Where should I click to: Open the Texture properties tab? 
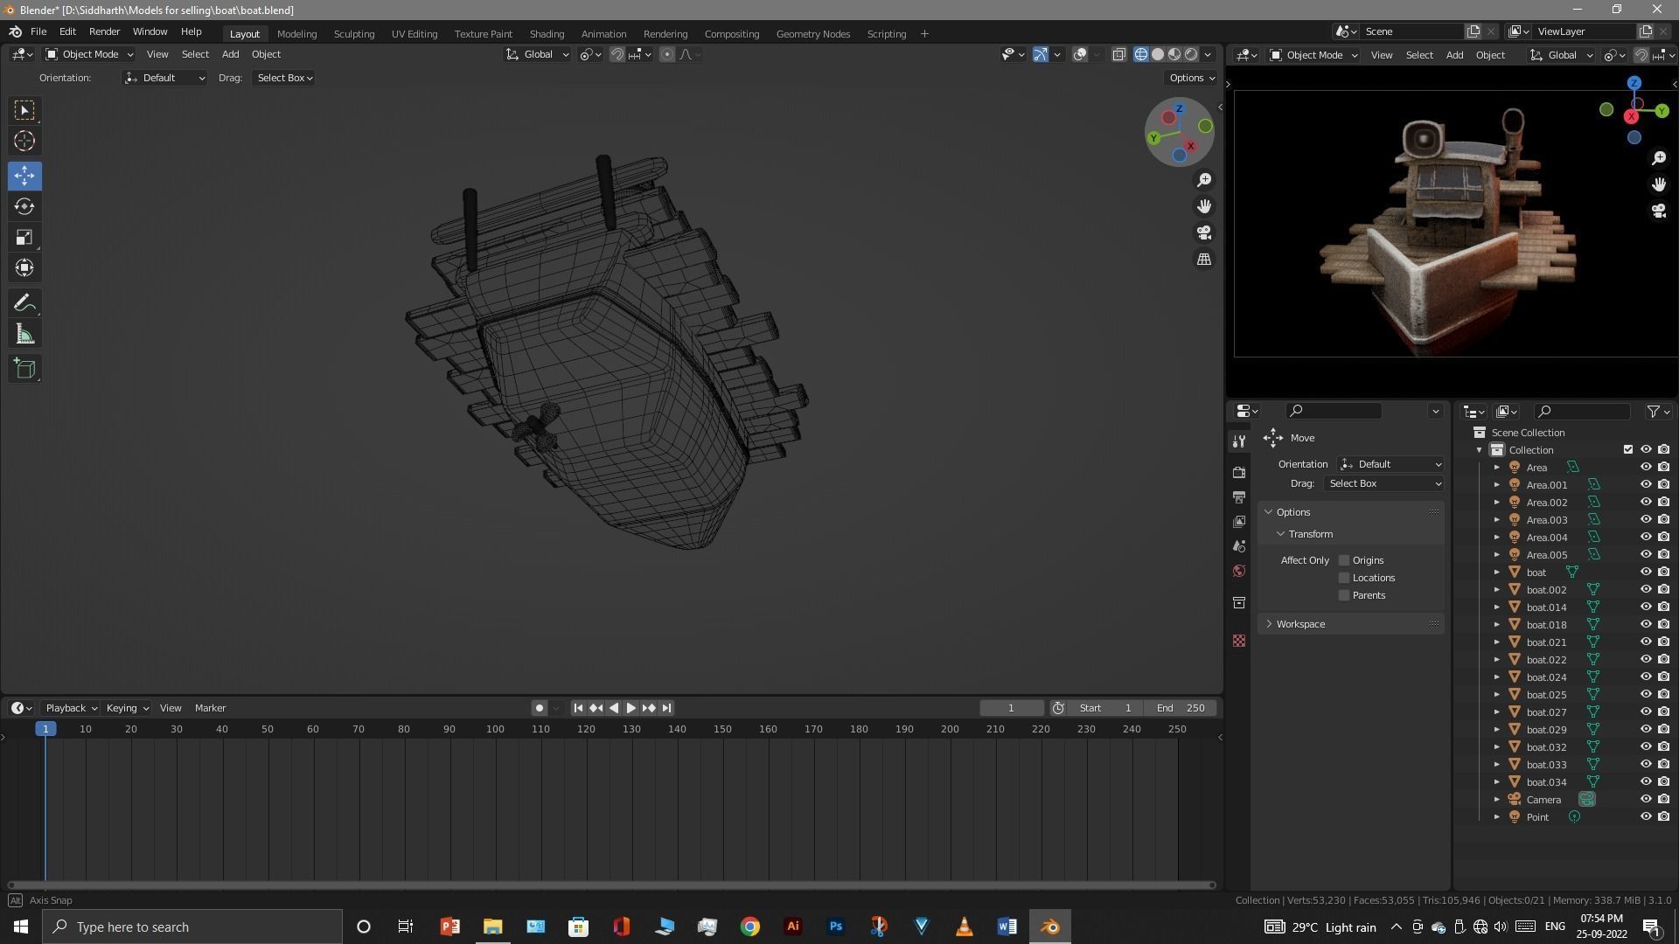pyautogui.click(x=1238, y=641)
